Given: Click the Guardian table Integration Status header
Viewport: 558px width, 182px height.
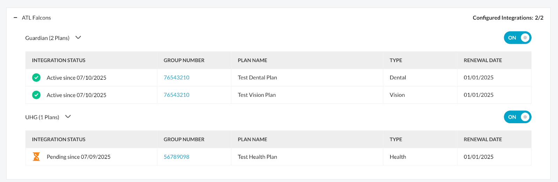Looking at the screenshot, I should (x=59, y=60).
